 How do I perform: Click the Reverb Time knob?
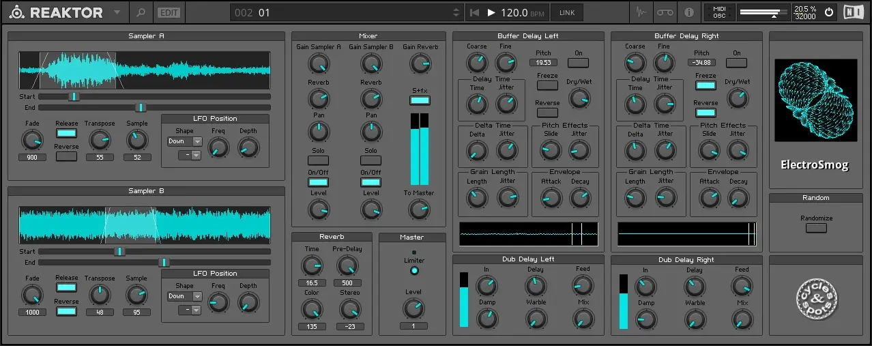coord(311,266)
